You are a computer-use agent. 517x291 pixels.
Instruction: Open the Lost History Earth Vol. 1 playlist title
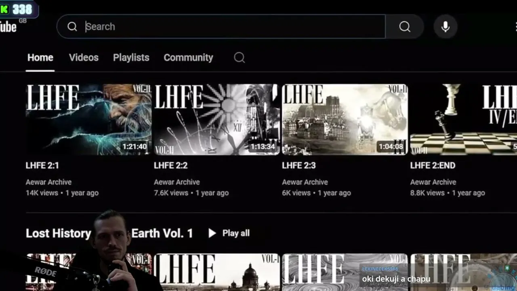109,233
